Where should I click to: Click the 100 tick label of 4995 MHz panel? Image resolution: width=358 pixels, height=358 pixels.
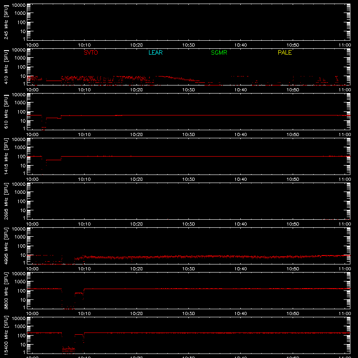(x=21, y=246)
